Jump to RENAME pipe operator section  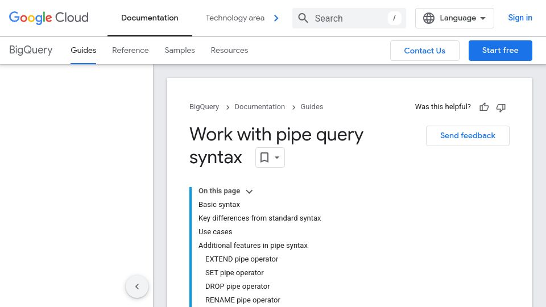point(243,300)
